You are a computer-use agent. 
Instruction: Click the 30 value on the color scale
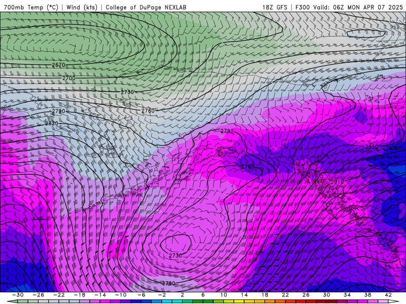coord(326,295)
